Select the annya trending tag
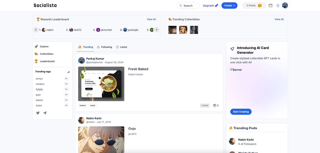This screenshot has height=153, width=320. pyautogui.click(x=39, y=79)
